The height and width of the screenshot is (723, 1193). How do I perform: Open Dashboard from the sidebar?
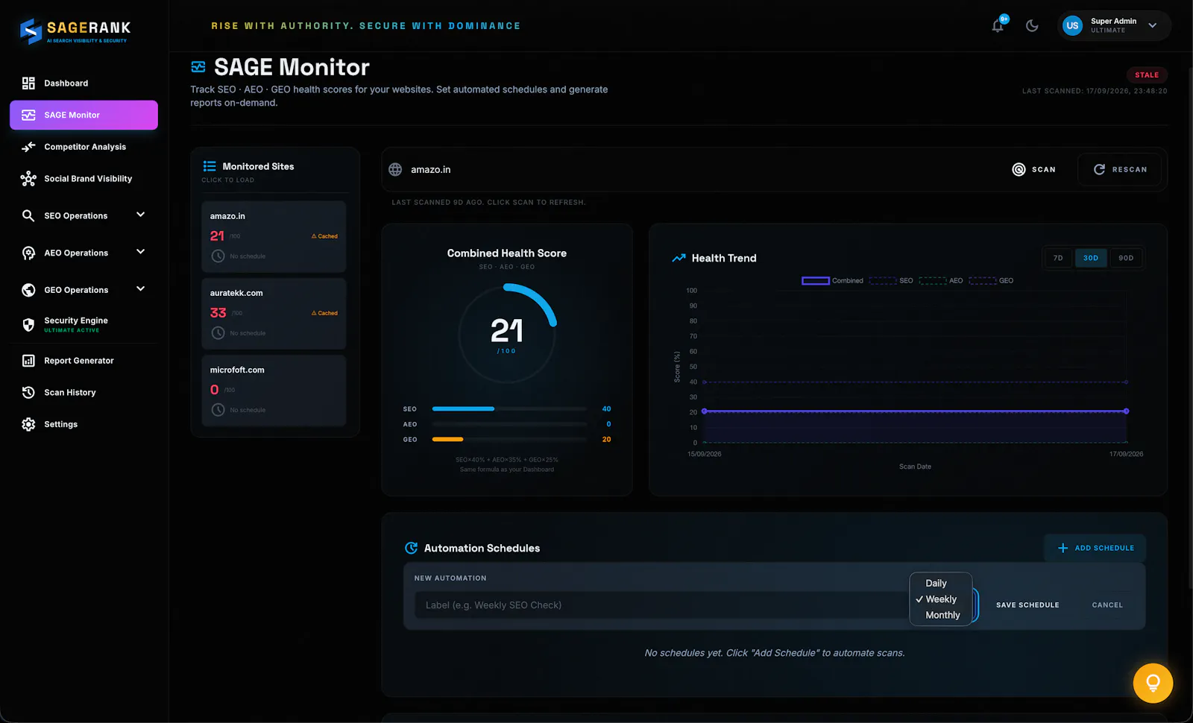tap(84, 83)
